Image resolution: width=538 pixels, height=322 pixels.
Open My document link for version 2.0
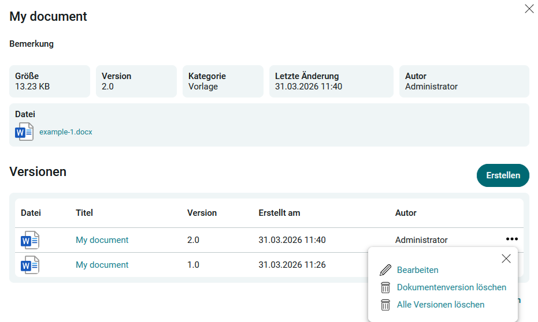pos(102,240)
